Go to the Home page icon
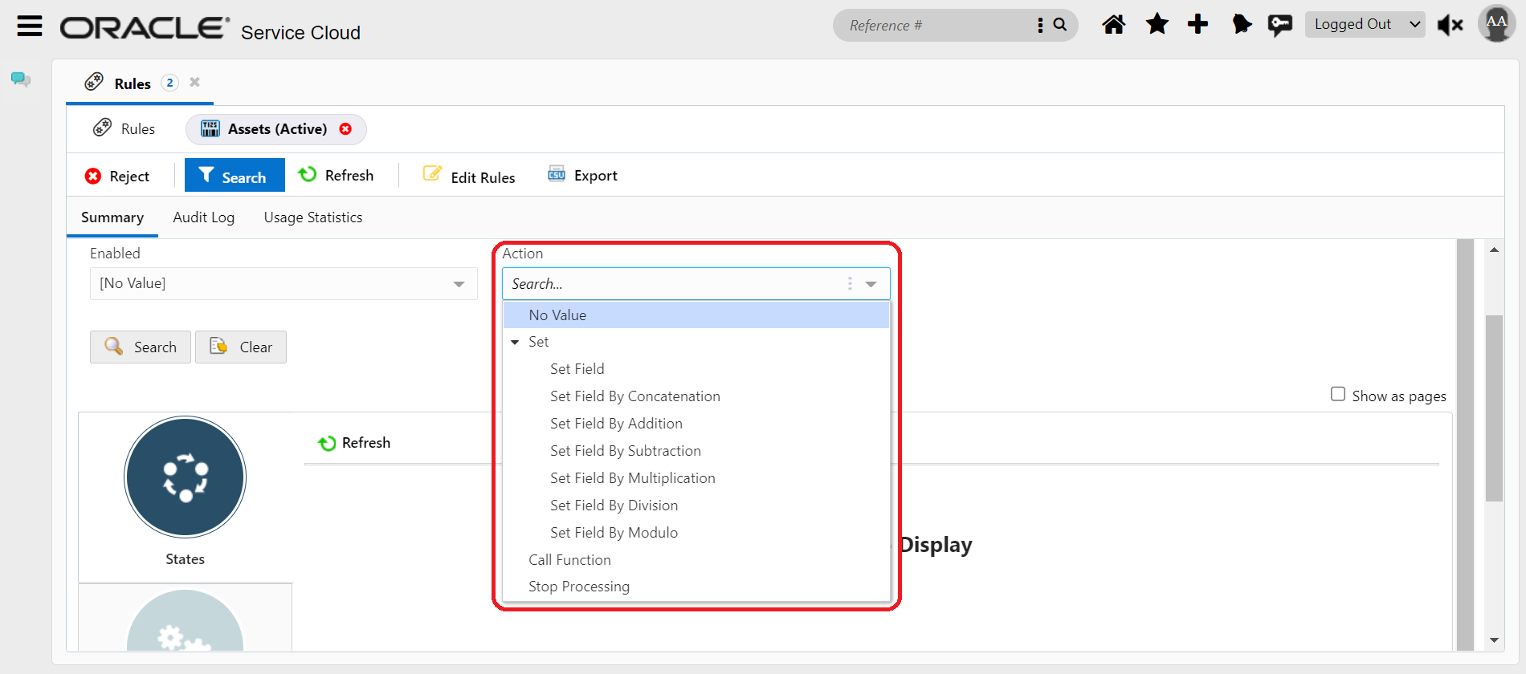This screenshot has height=674, width=1526. [1113, 25]
